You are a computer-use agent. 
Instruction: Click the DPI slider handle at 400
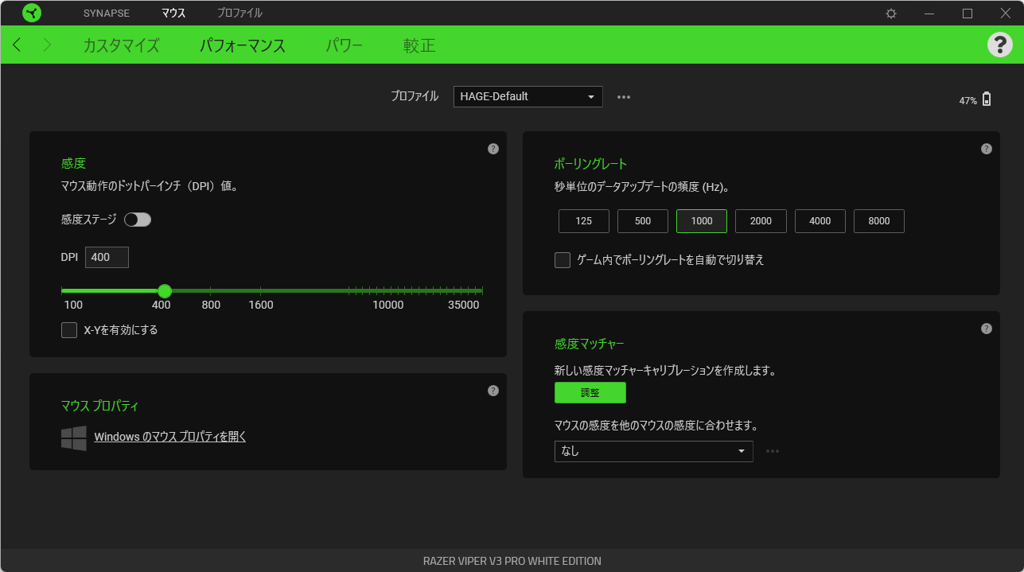point(165,291)
